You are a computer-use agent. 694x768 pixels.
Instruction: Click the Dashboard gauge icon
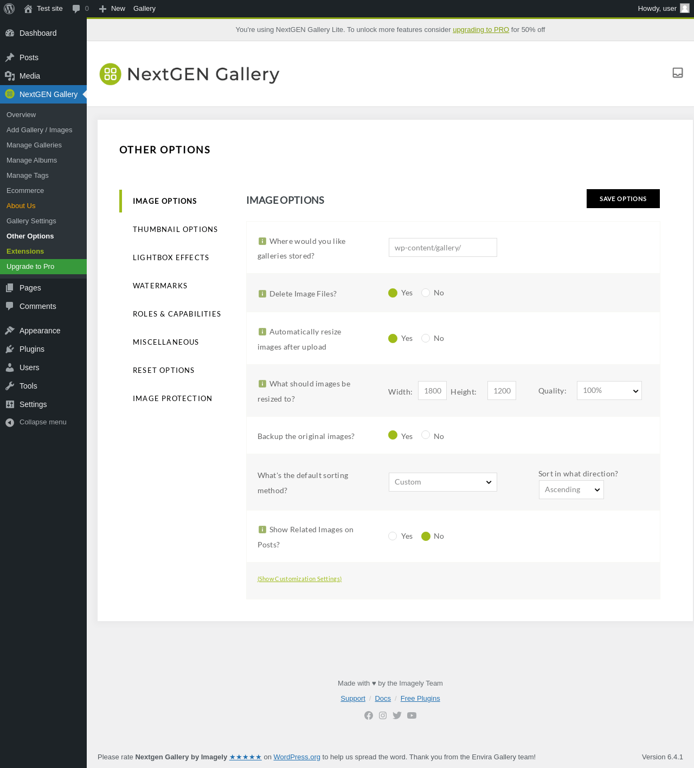[10, 33]
